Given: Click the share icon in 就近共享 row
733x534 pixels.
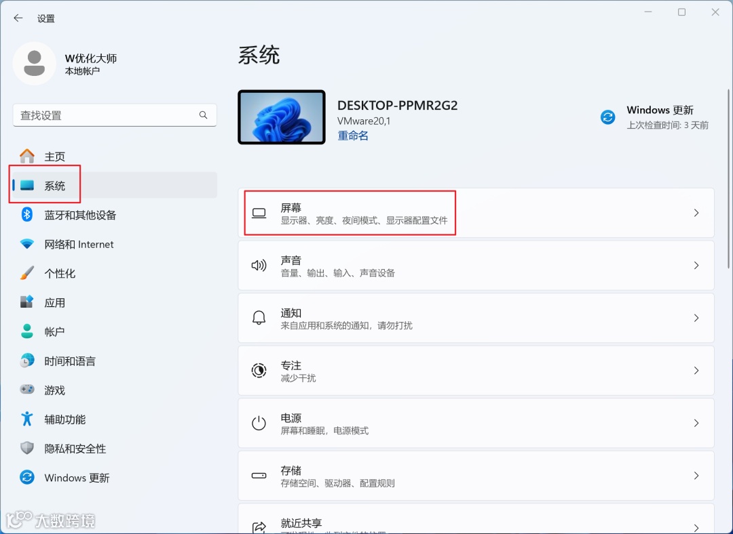Looking at the screenshot, I should (259, 527).
